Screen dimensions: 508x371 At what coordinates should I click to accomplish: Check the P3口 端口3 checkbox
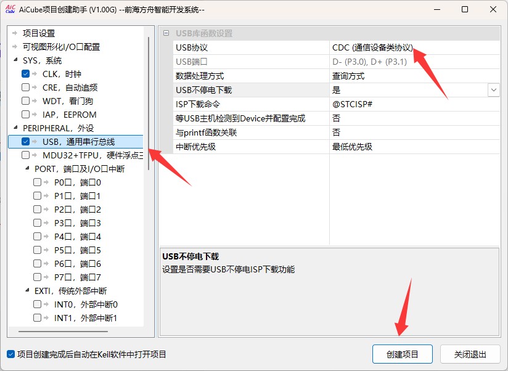[x=37, y=223]
